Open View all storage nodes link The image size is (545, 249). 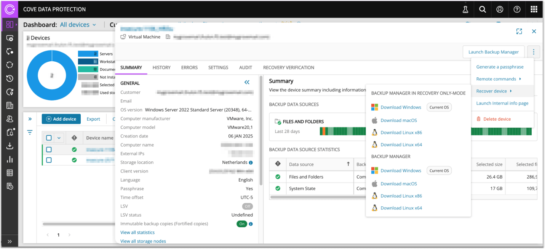click(143, 241)
